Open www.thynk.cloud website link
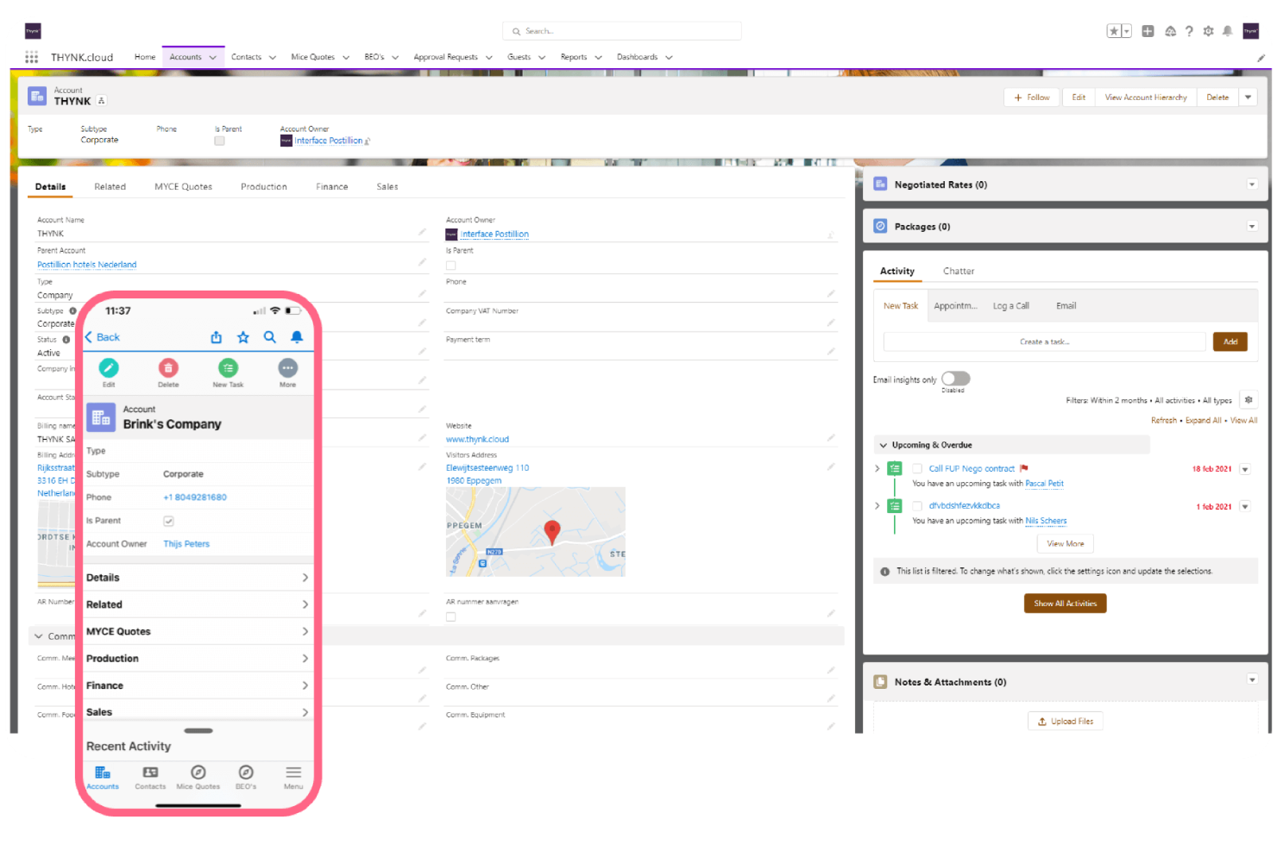The width and height of the screenshot is (1277, 851). (x=477, y=440)
